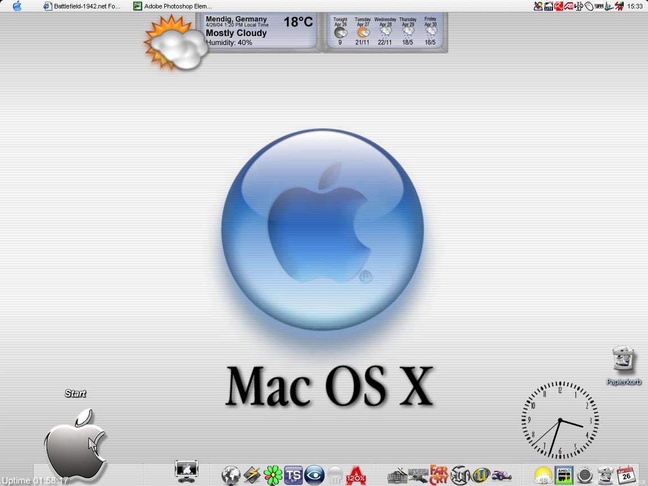Launch Far Cry from the dock
This screenshot has height=486, width=648.
(x=439, y=475)
